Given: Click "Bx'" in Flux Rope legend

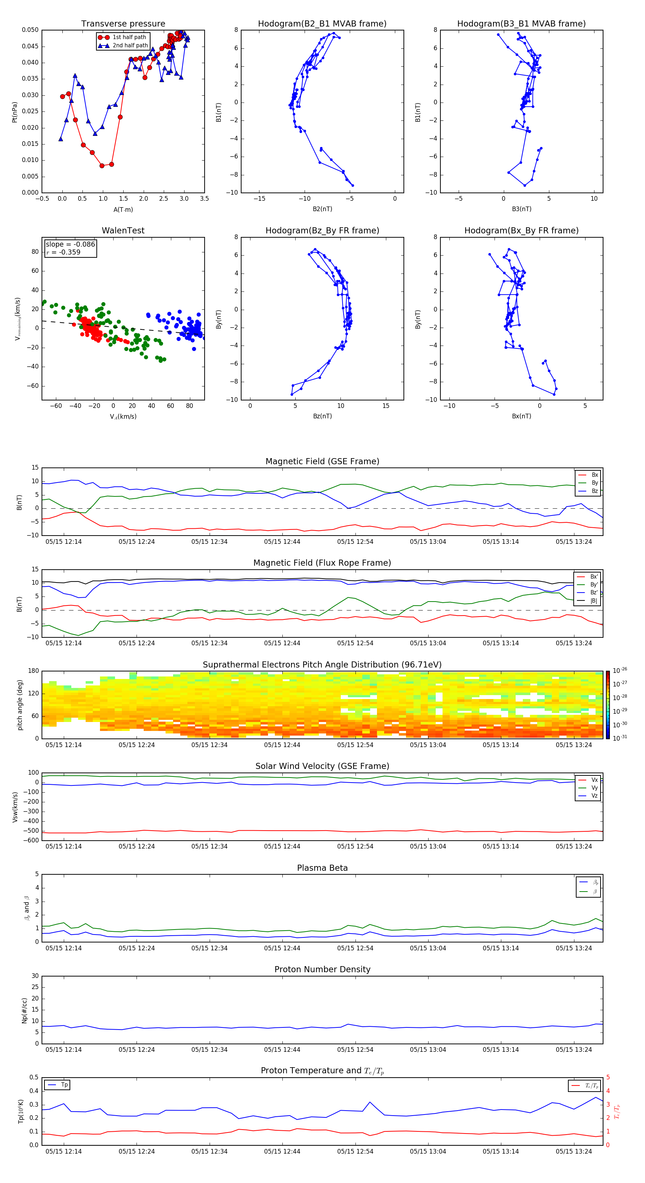Looking at the screenshot, I should click(x=588, y=577).
